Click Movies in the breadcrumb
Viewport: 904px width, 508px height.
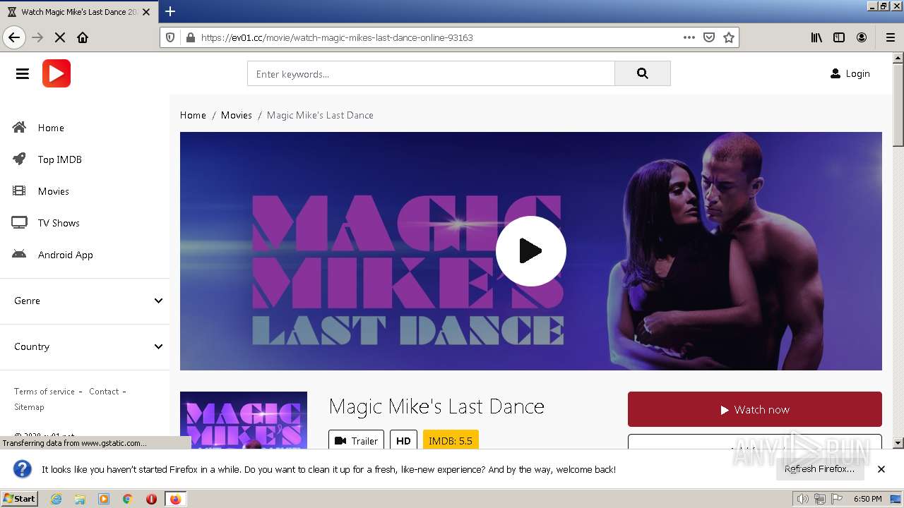click(237, 115)
